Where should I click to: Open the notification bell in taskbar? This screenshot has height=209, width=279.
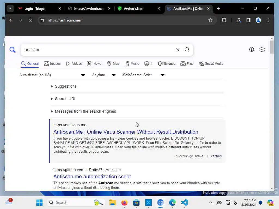click(x=260, y=202)
